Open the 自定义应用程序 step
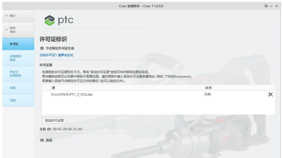283x158 pixels. (x=18, y=74)
